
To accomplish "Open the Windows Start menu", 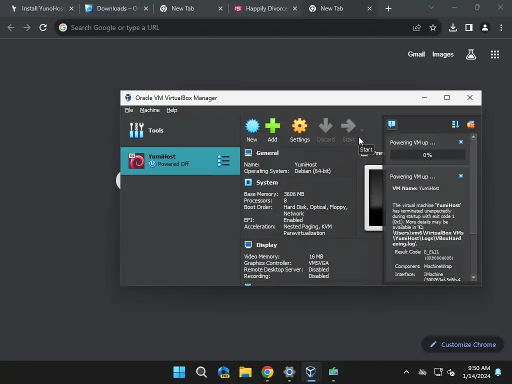I will click(179, 372).
